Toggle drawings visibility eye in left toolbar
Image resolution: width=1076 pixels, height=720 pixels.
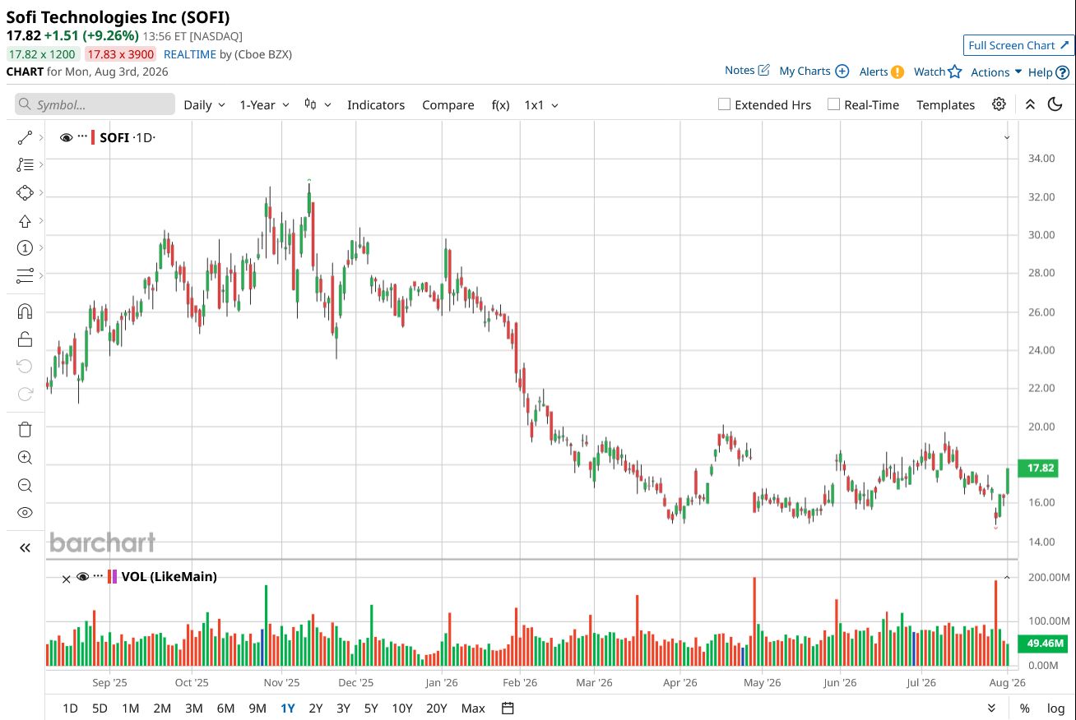pos(25,513)
